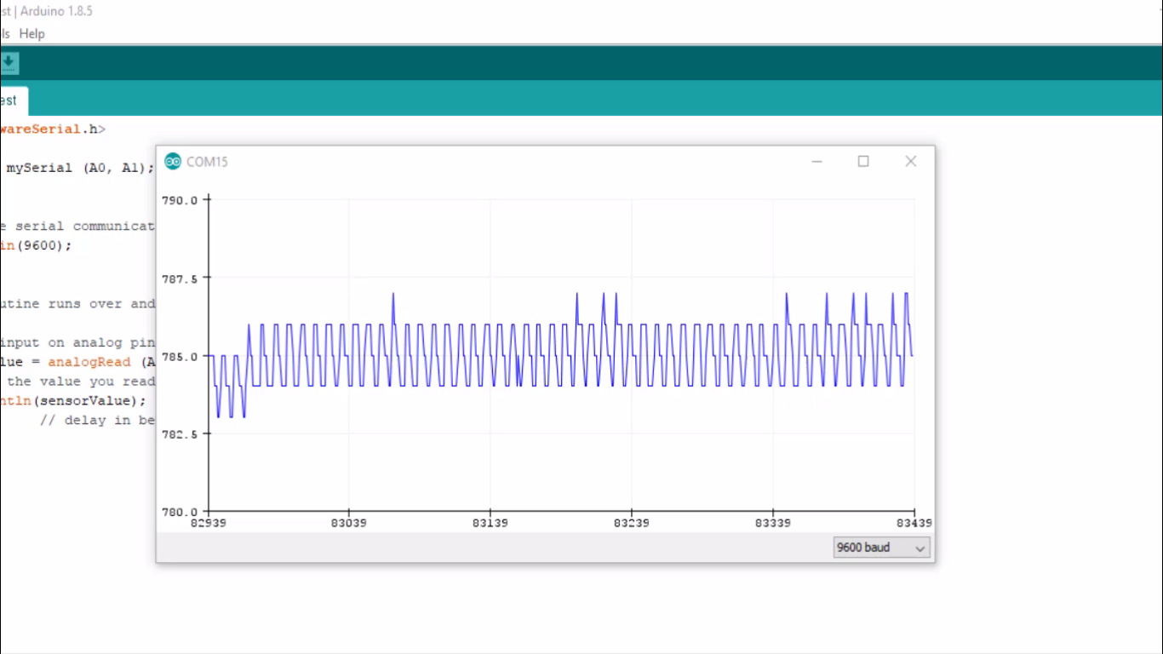1163x654 pixels.
Task: Click the 'e serial communicat' comment line
Action: point(77,226)
